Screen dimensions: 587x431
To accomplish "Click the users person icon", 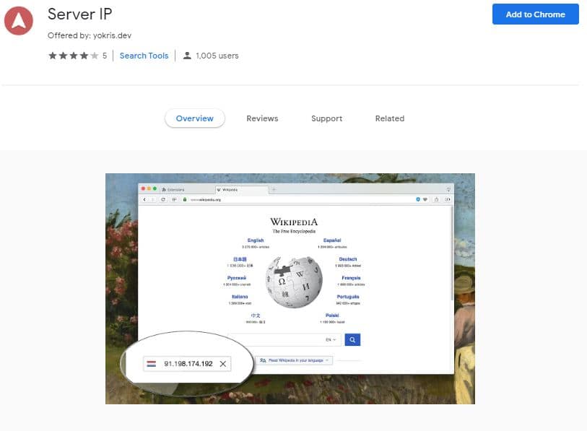I will 187,56.
